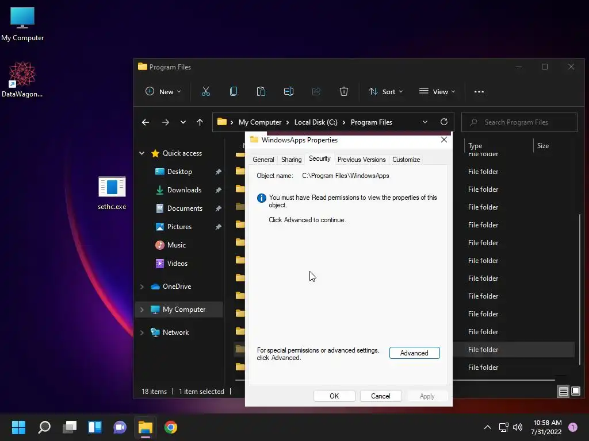
Task: Click the Share icon in toolbar
Action: tap(316, 91)
